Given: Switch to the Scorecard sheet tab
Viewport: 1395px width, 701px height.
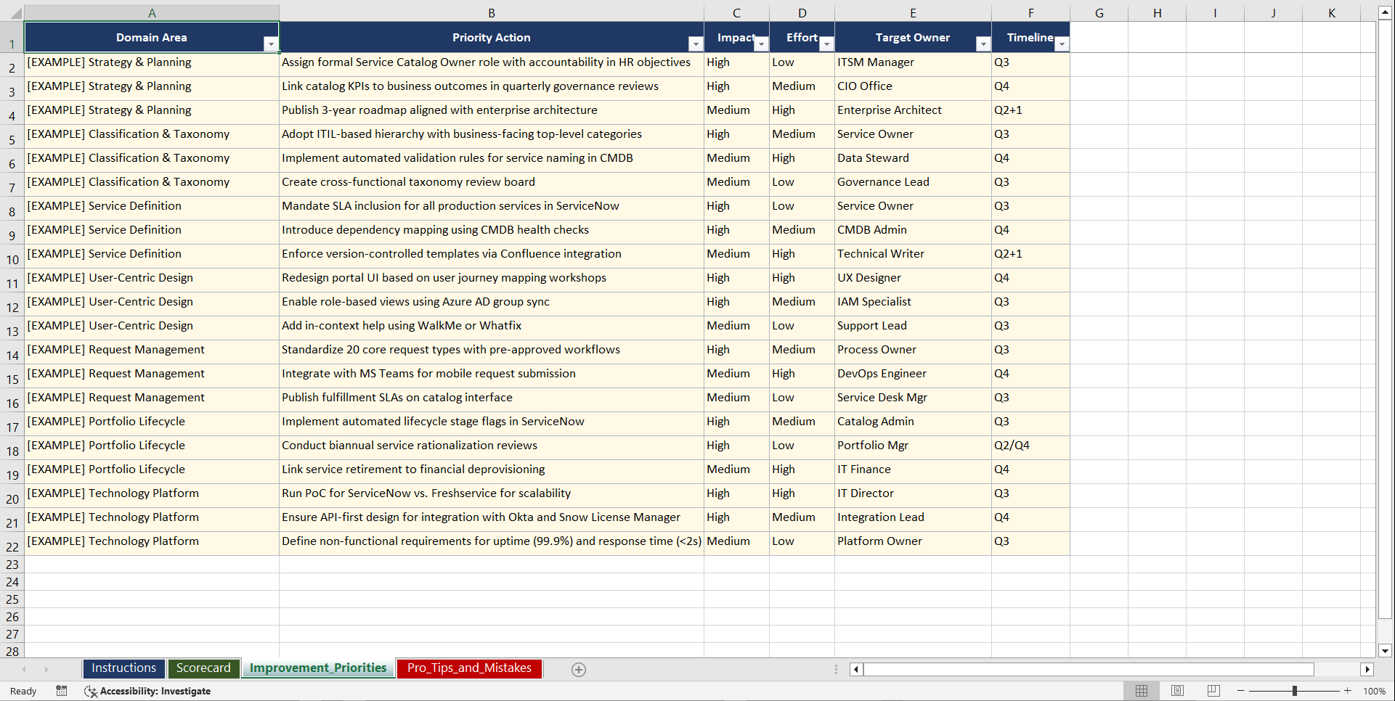Looking at the screenshot, I should tap(204, 668).
